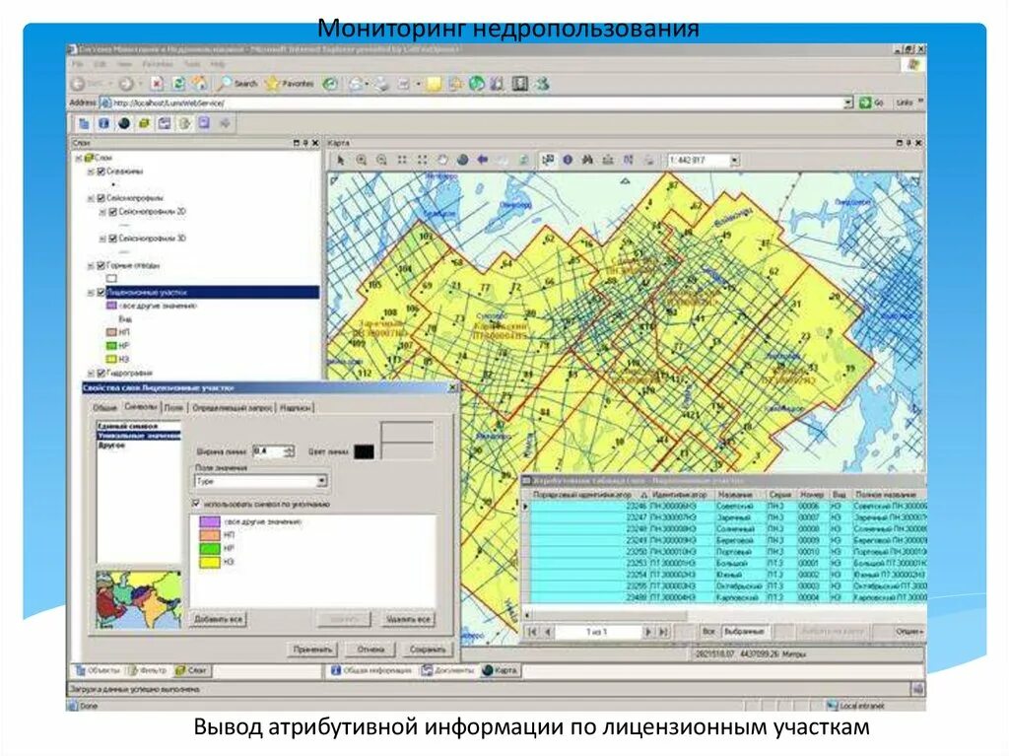Screen dimensions: 1009x756
Task: Switch to the Символы tab in properties dialog
Action: pyautogui.click(x=140, y=407)
